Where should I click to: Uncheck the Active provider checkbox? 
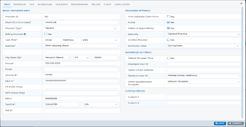[168, 22]
